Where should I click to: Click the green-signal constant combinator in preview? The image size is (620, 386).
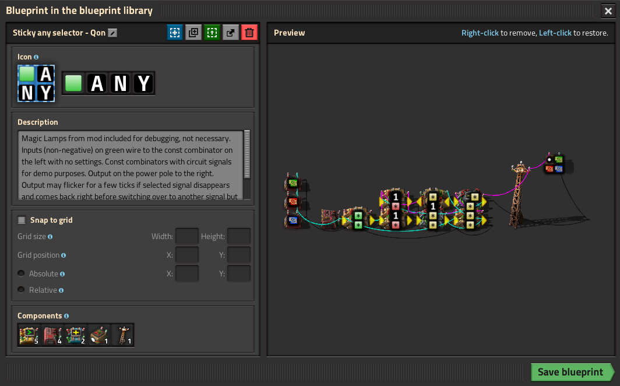293,183
